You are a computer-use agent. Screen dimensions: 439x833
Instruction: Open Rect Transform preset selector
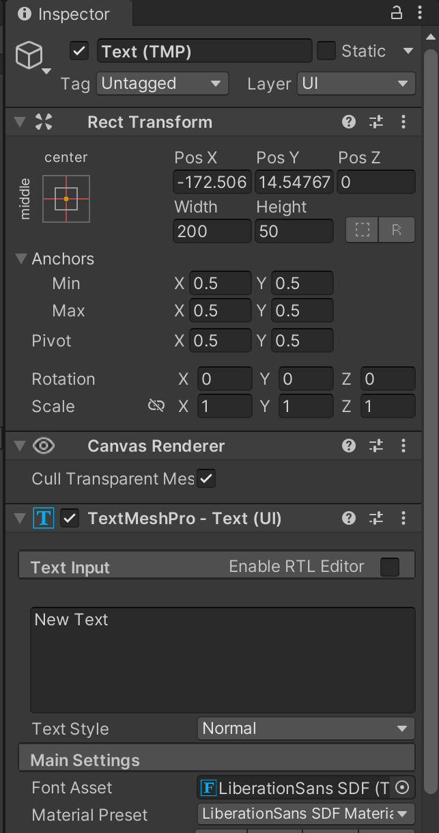click(376, 122)
